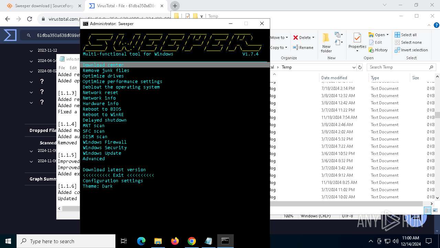Open the Windows Start menu
The height and width of the screenshot is (248, 440).
(x=8, y=241)
